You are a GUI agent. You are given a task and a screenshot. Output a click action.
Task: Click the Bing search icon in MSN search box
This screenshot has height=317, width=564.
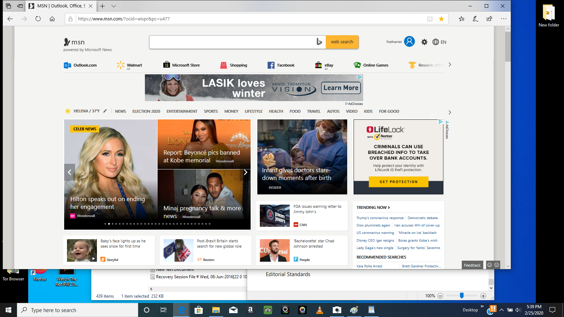click(319, 42)
